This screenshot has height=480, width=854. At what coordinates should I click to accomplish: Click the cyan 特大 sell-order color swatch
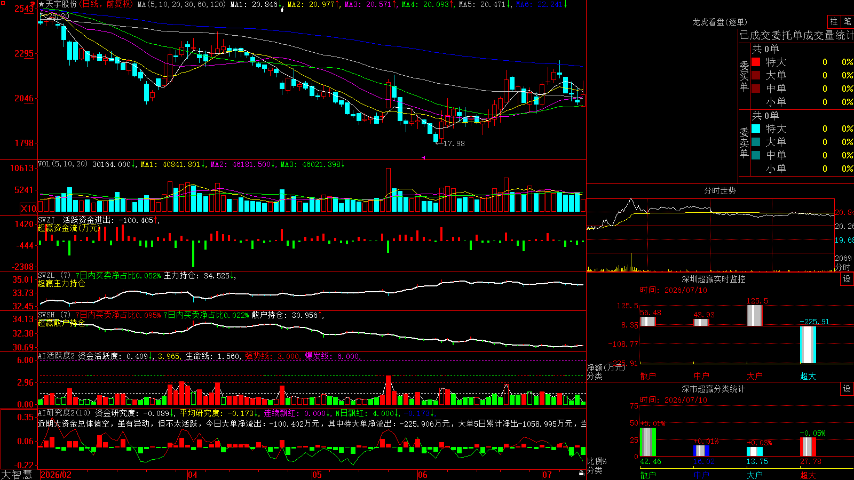[756, 129]
